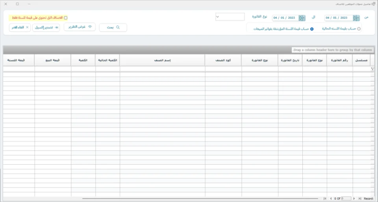Click filter cell under تاريخ الفاتورة column

click(290, 69)
